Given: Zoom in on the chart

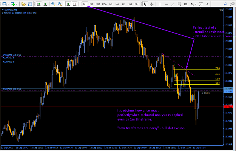Looking at the screenshot, I should point(53,4).
